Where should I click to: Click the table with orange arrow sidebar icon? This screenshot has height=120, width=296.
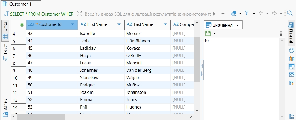pyautogui.click(x=292, y=59)
